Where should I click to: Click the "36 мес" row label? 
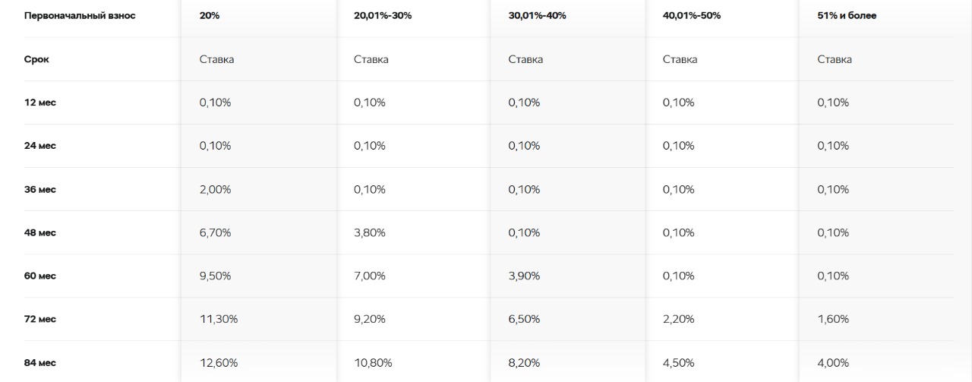click(40, 189)
